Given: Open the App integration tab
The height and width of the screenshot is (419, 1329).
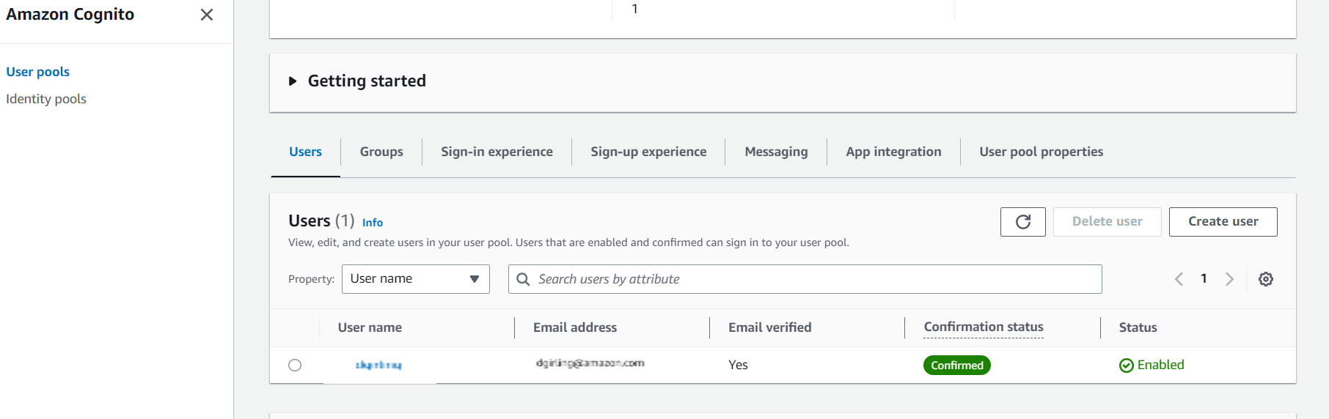Looking at the screenshot, I should [x=893, y=152].
